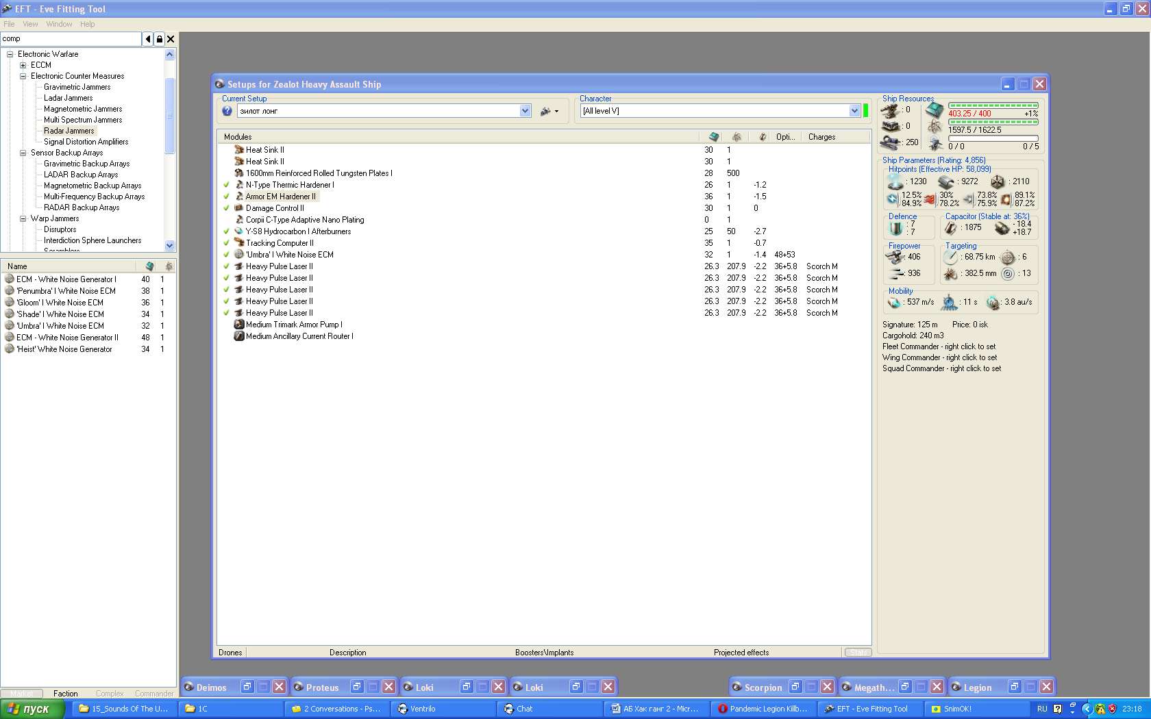Sort modules by the powergrid column icon
This screenshot has height=719, width=1151.
737,137
